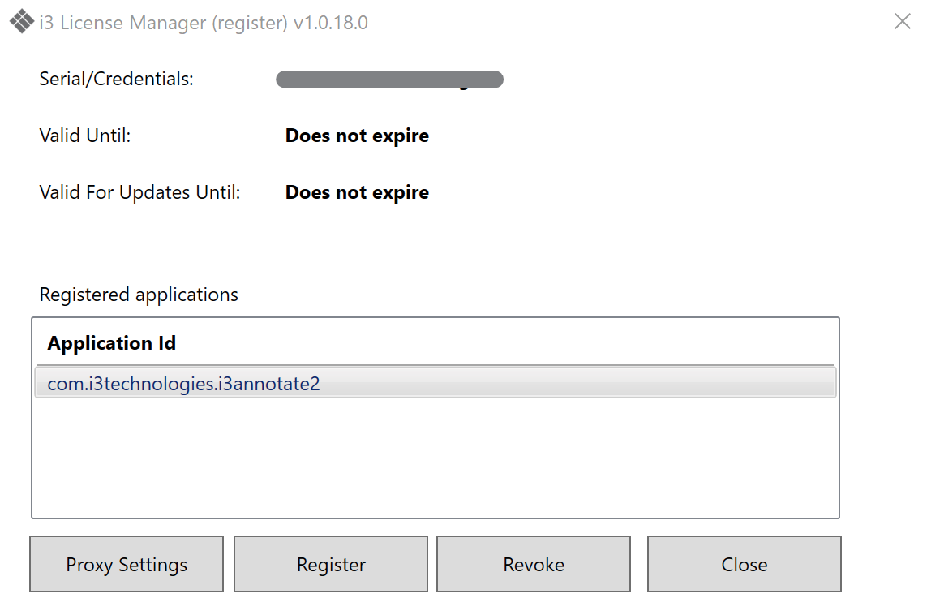Screen dimensions: 927x611
Task: Click the Revoke button
Action: pyautogui.click(x=533, y=563)
